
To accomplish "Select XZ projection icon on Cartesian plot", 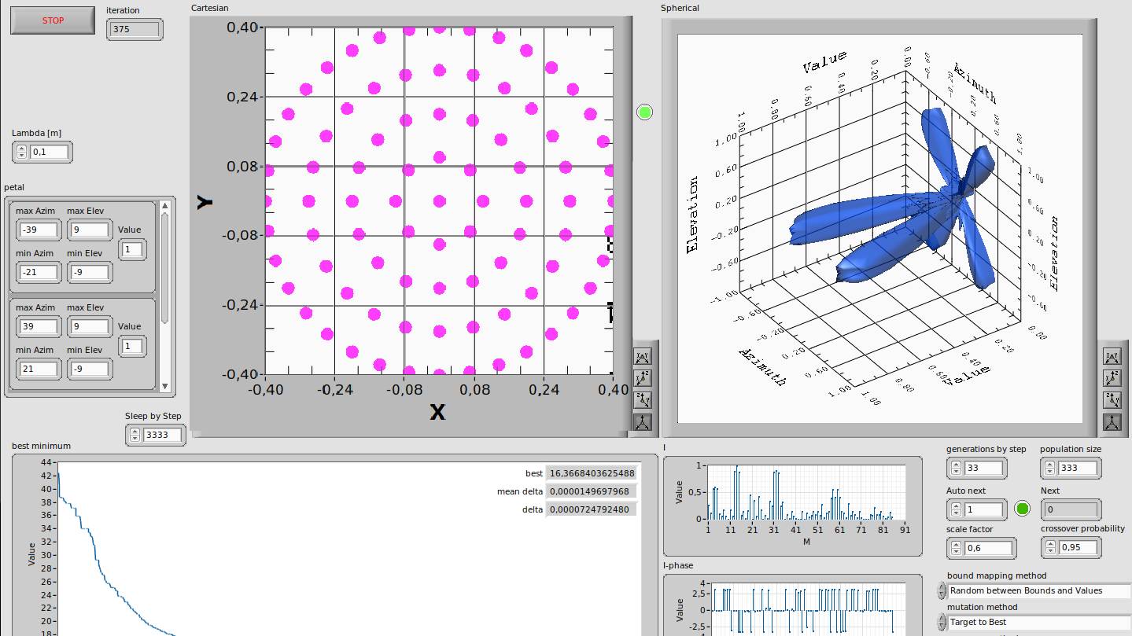I will (x=643, y=379).
